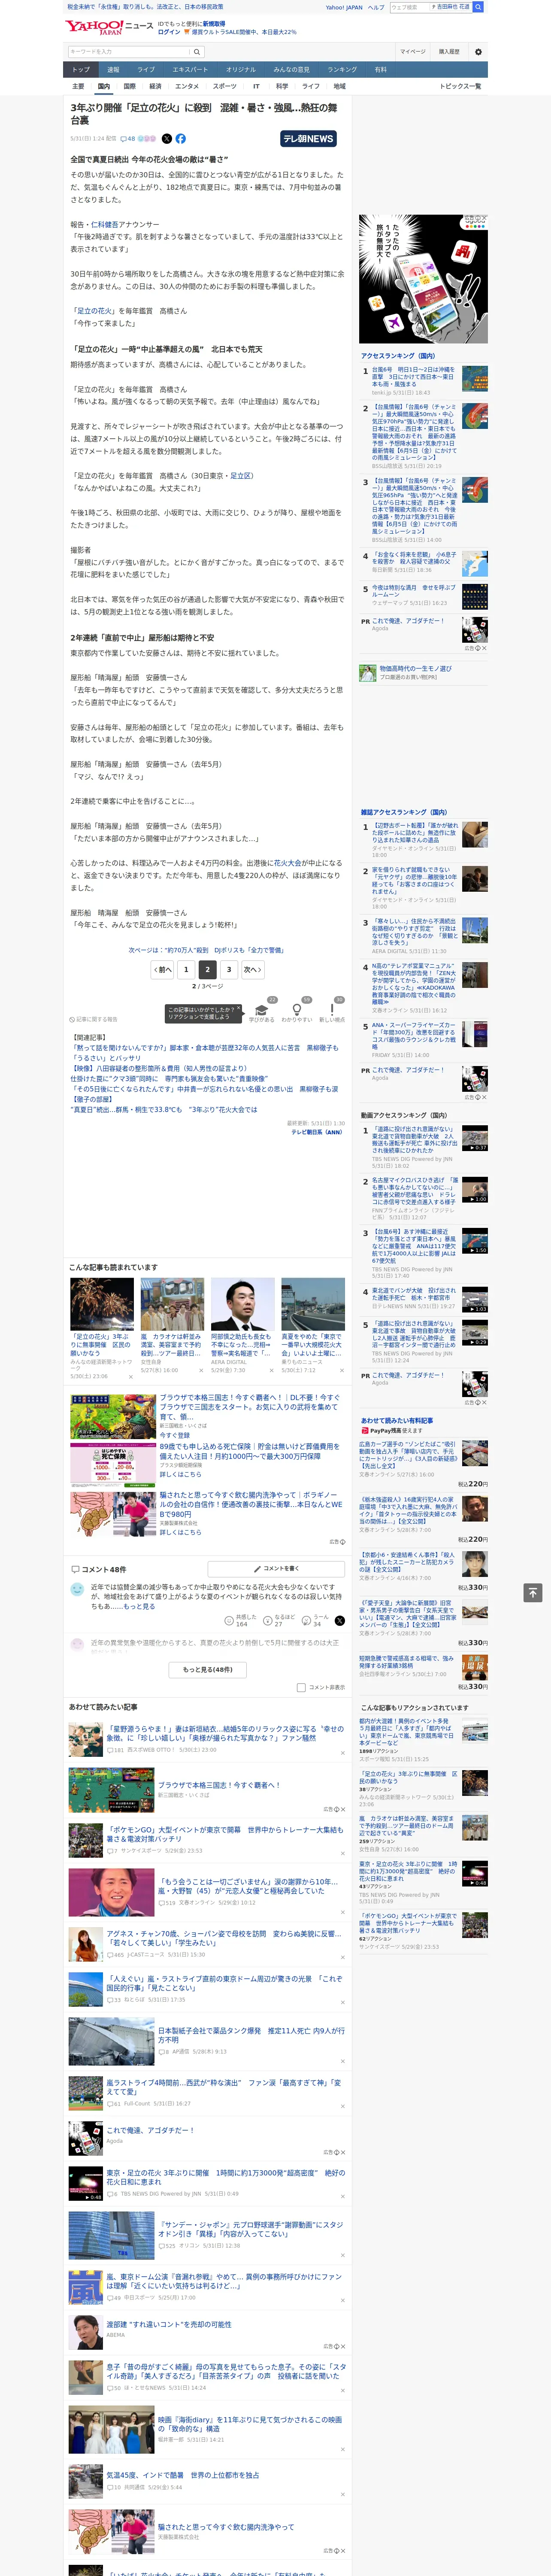Click the keyword search magnifier icon
The height and width of the screenshot is (2576, 551).
(197, 52)
